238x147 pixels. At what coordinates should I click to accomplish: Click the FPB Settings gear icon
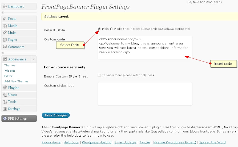(5, 119)
